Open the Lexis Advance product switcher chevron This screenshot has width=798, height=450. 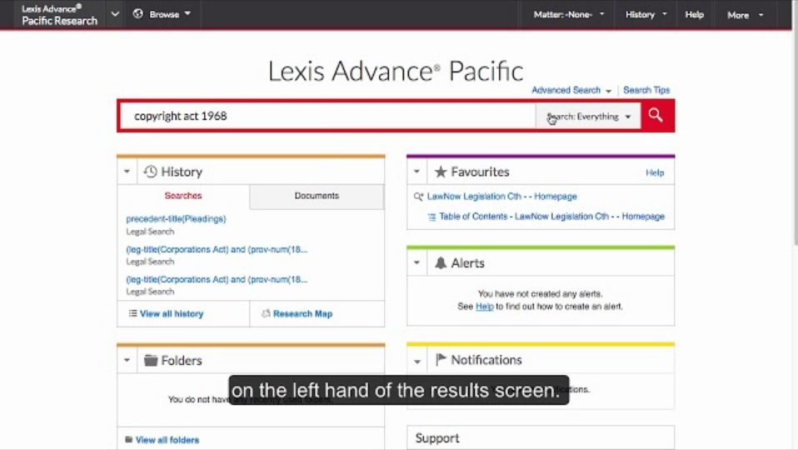(116, 13)
